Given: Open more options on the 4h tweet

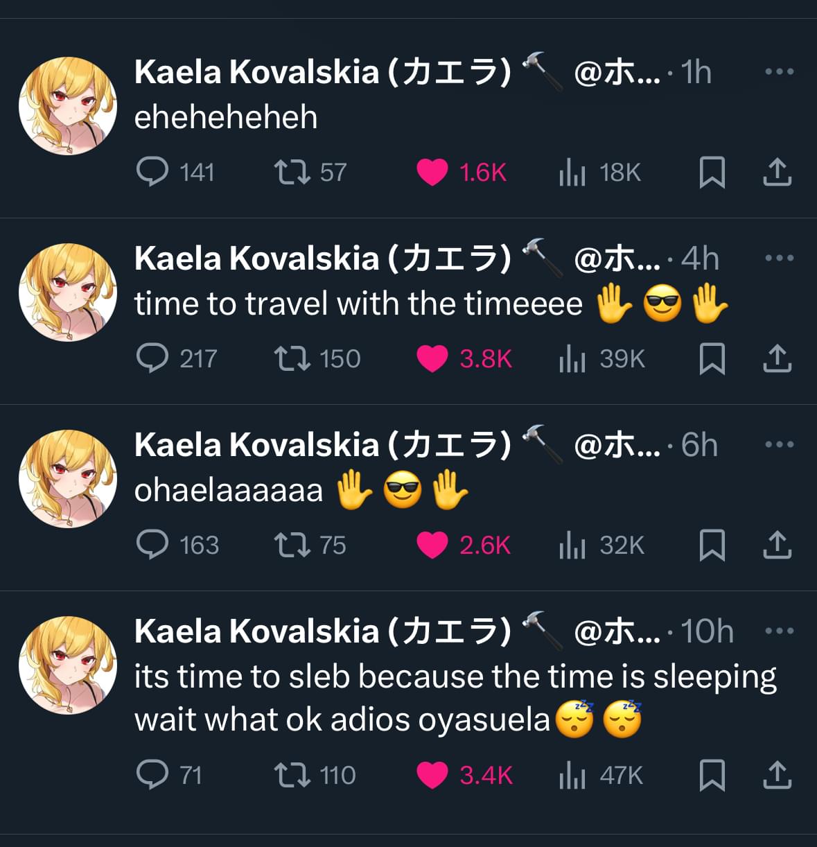Looking at the screenshot, I should tap(780, 258).
